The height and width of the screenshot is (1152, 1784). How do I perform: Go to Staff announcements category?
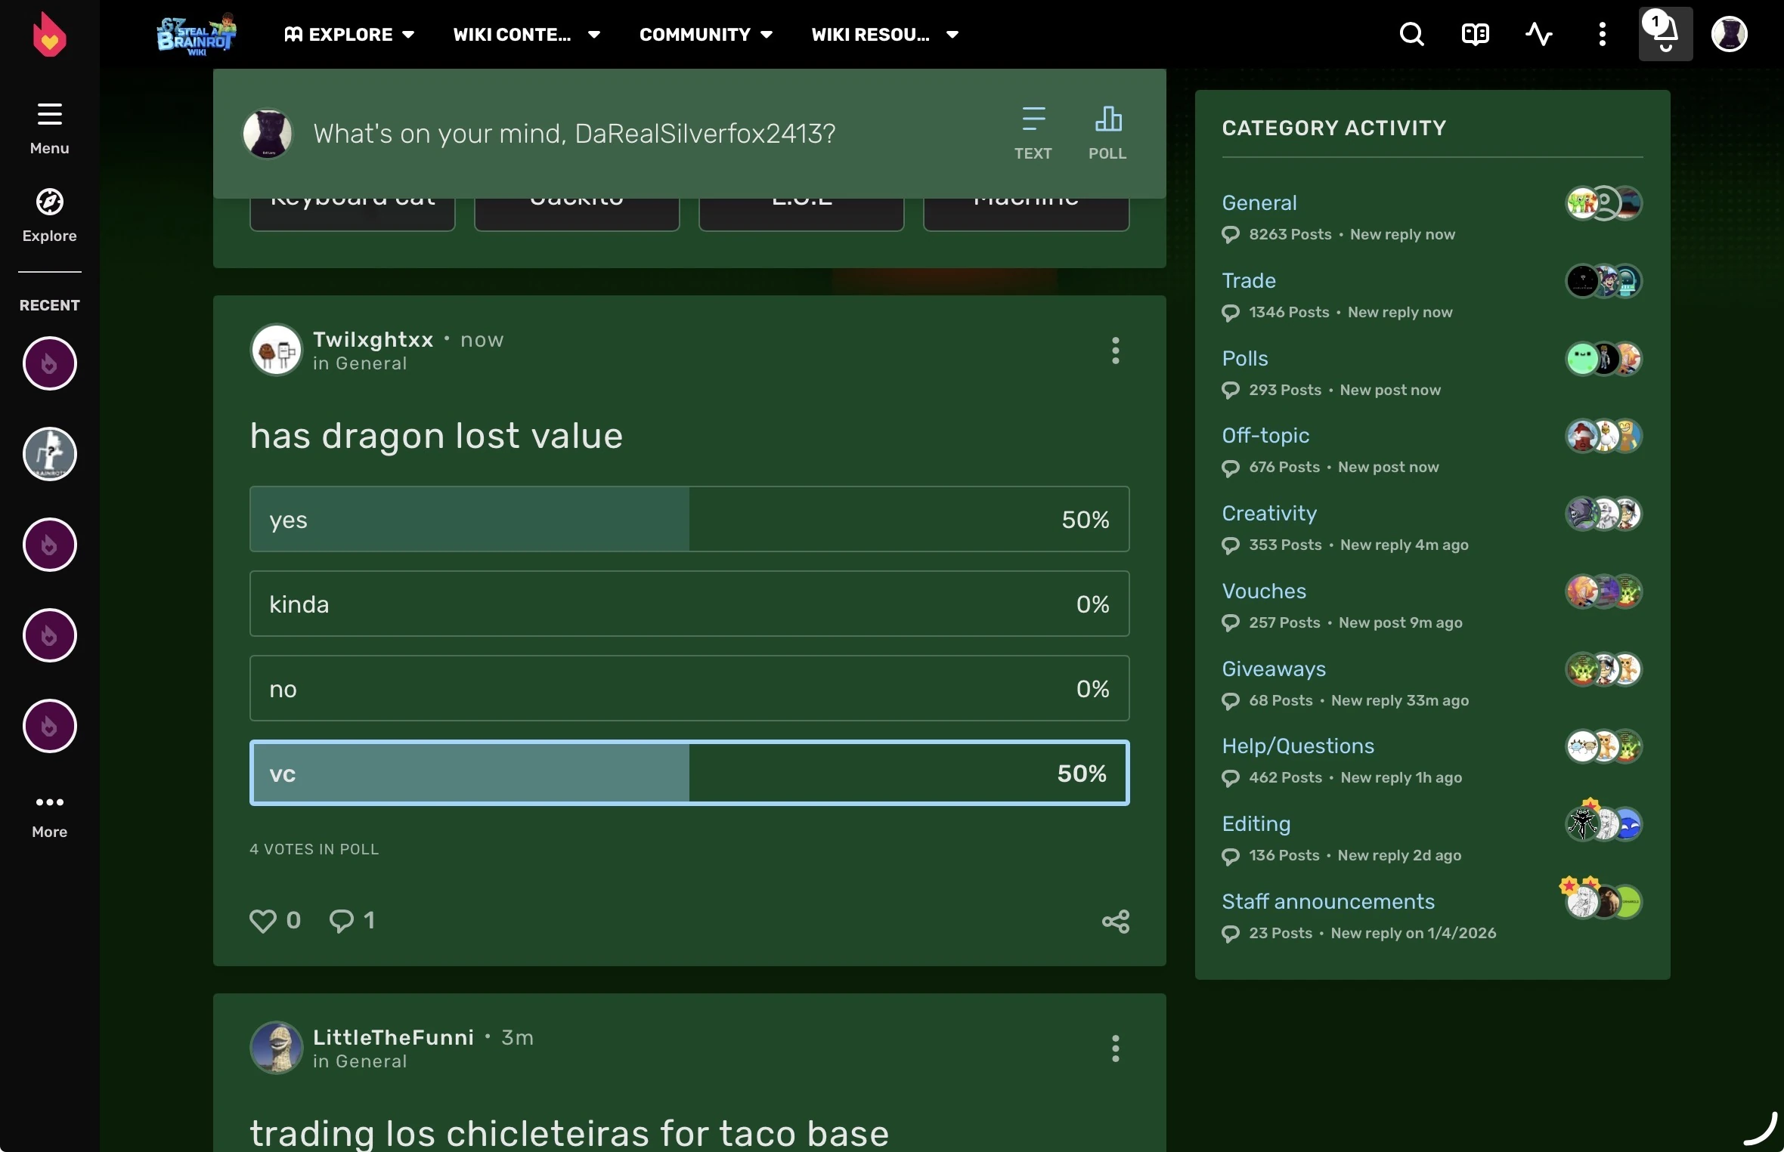[x=1327, y=901]
